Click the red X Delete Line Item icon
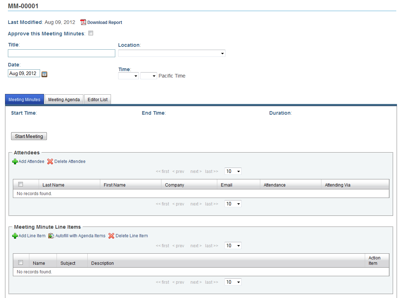Image resolution: width=402 pixels, height=298 pixels. [111, 236]
